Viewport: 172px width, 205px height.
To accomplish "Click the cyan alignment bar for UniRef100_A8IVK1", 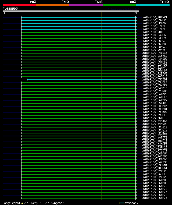I will tap(79, 17).
